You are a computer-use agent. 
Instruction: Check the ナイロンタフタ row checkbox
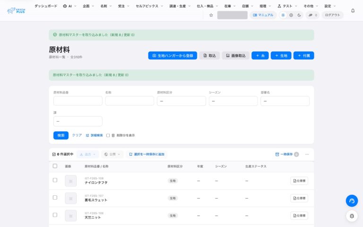coord(55,180)
